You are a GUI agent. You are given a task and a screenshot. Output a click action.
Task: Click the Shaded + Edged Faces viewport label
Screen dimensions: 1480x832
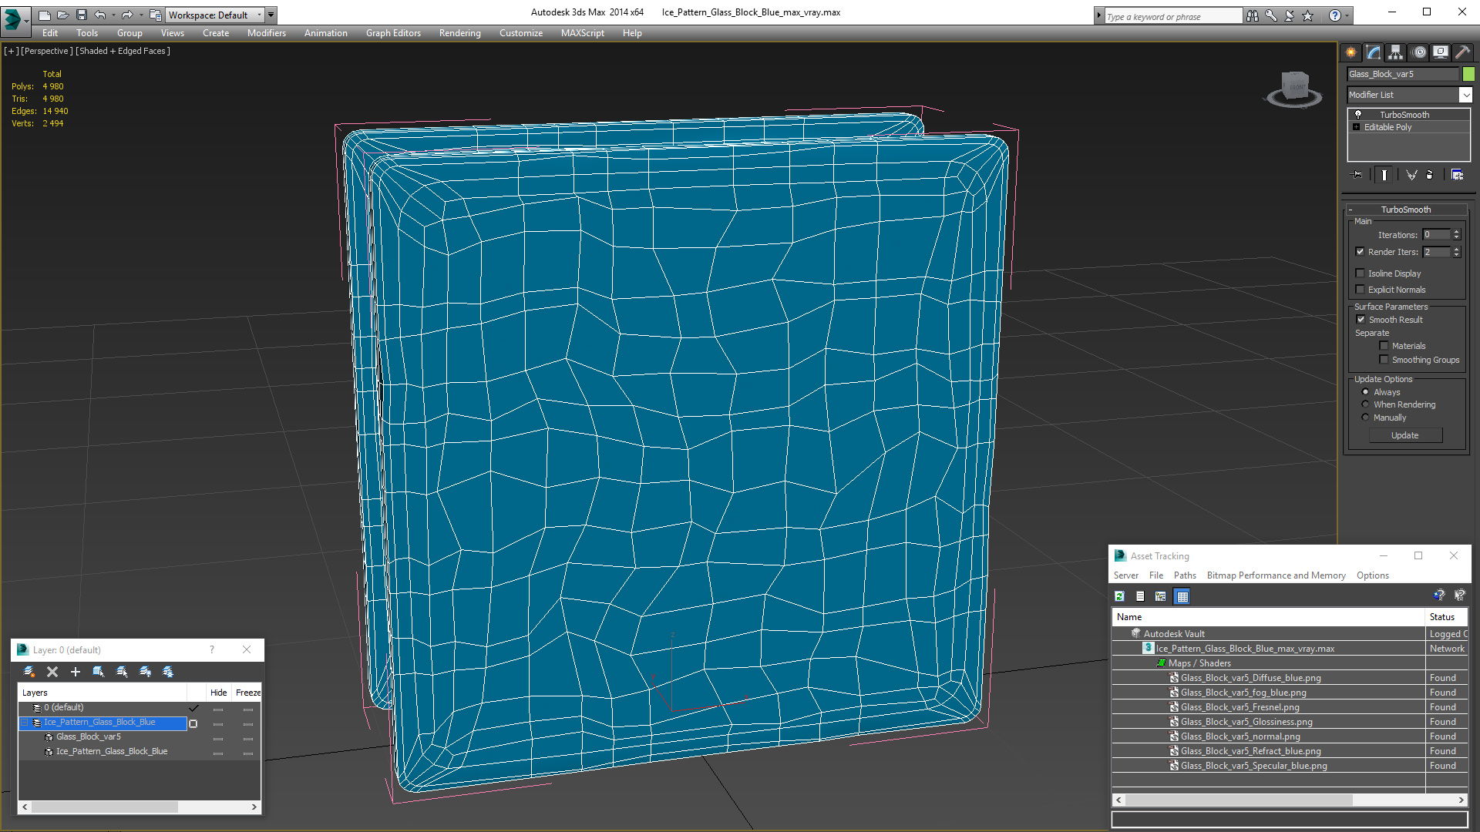pos(123,51)
